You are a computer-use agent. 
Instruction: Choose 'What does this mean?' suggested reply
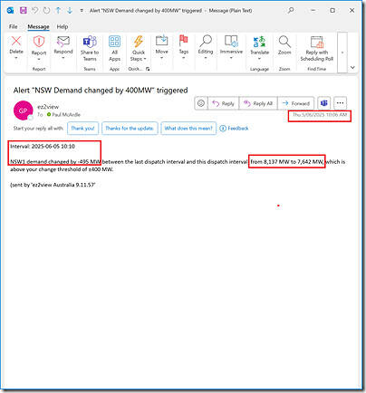coord(188,129)
